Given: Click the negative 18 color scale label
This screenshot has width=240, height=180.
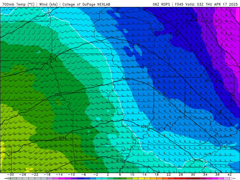Looking at the screenshot, I should 47,175.
